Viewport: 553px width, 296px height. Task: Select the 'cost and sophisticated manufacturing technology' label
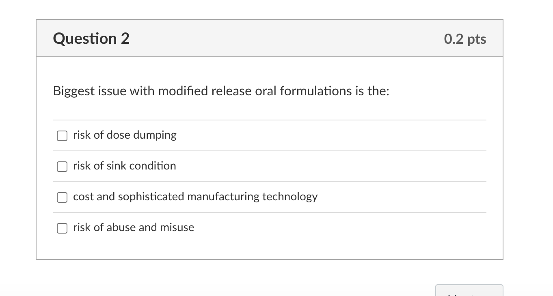195,197
